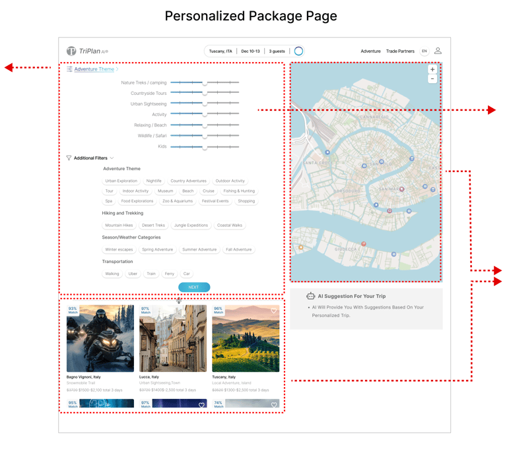Choose Uber transportation chip
507x449 pixels.
click(x=133, y=274)
